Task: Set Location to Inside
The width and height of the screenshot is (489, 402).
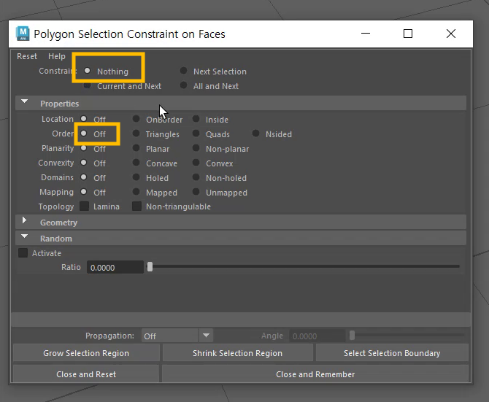Action: pyautogui.click(x=196, y=119)
